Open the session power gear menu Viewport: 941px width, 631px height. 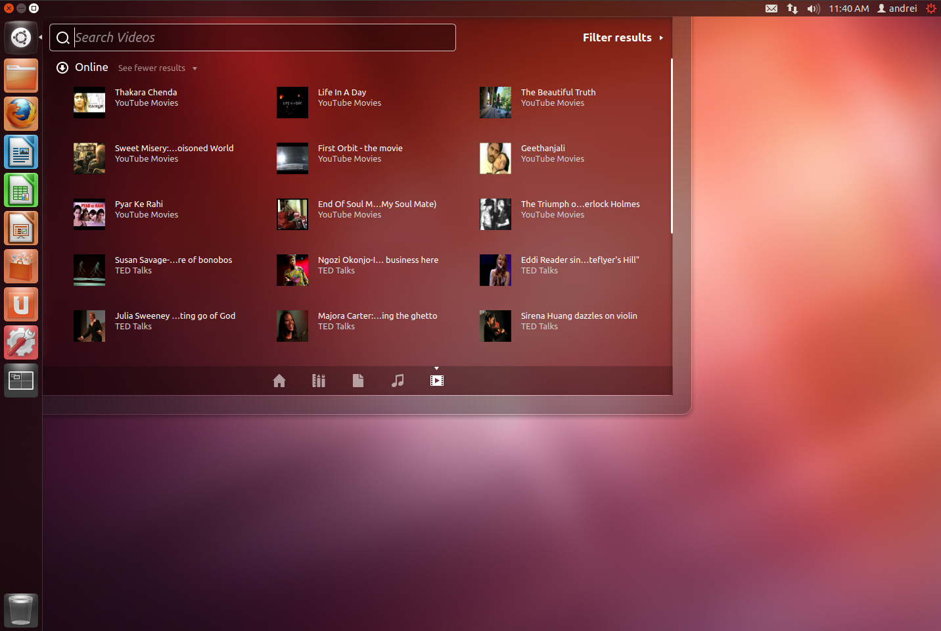931,9
